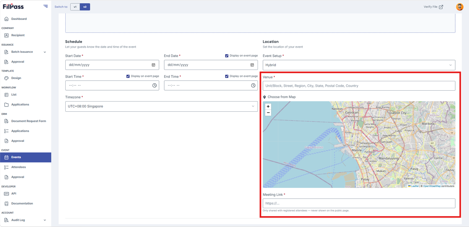Open the user profile avatar
This screenshot has height=227, width=469.
[460, 7]
